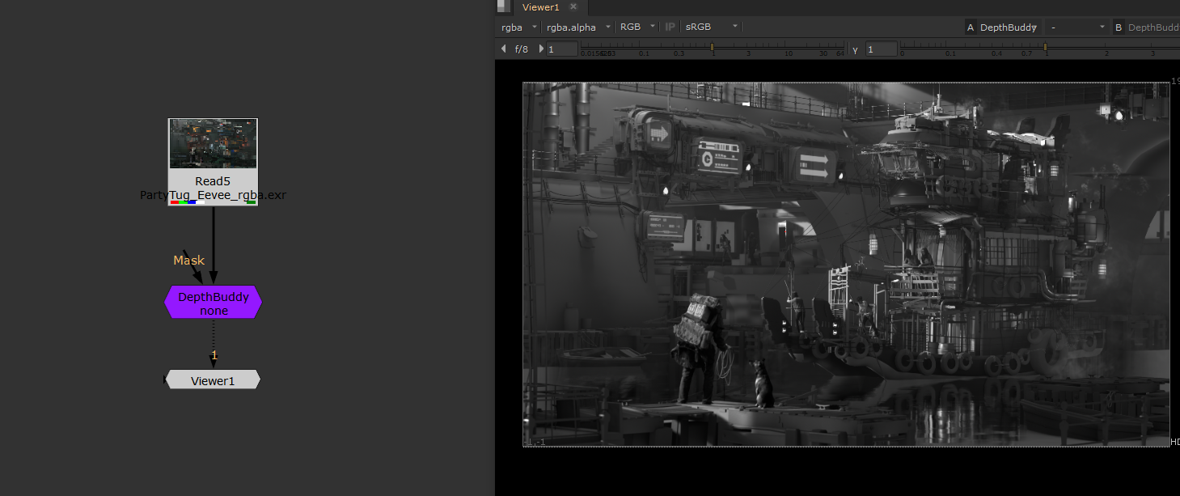This screenshot has width=1180, height=496.
Task: Open the rgba.alpha channel dropdown
Action: click(577, 27)
